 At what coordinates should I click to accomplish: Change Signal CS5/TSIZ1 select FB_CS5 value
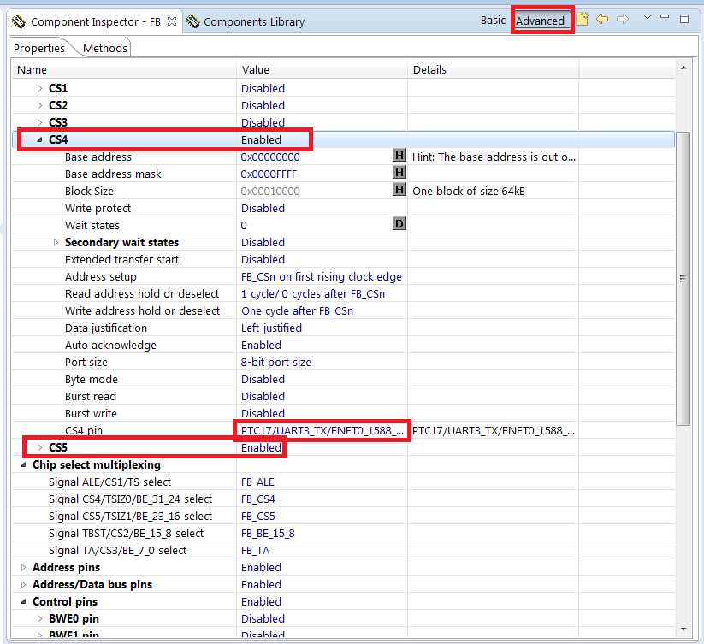[257, 516]
